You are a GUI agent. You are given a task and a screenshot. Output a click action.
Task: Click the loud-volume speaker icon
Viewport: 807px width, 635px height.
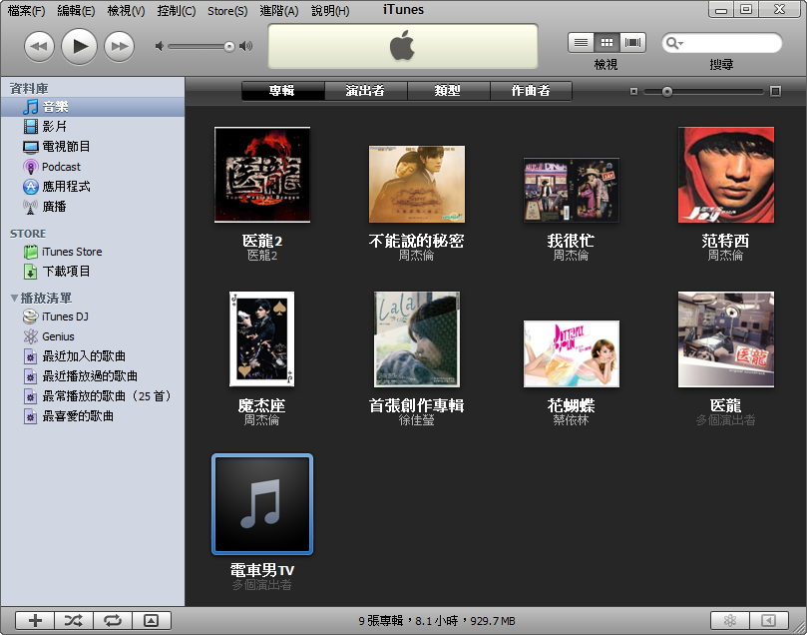(x=246, y=46)
